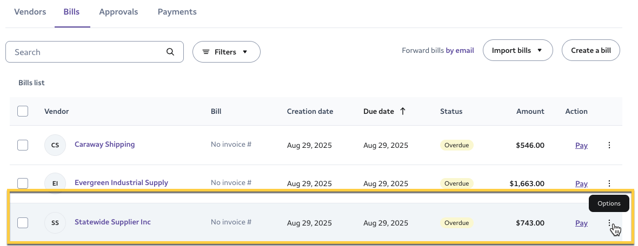The image size is (638, 246).
Task: Open the Approvals tab
Action: click(118, 12)
